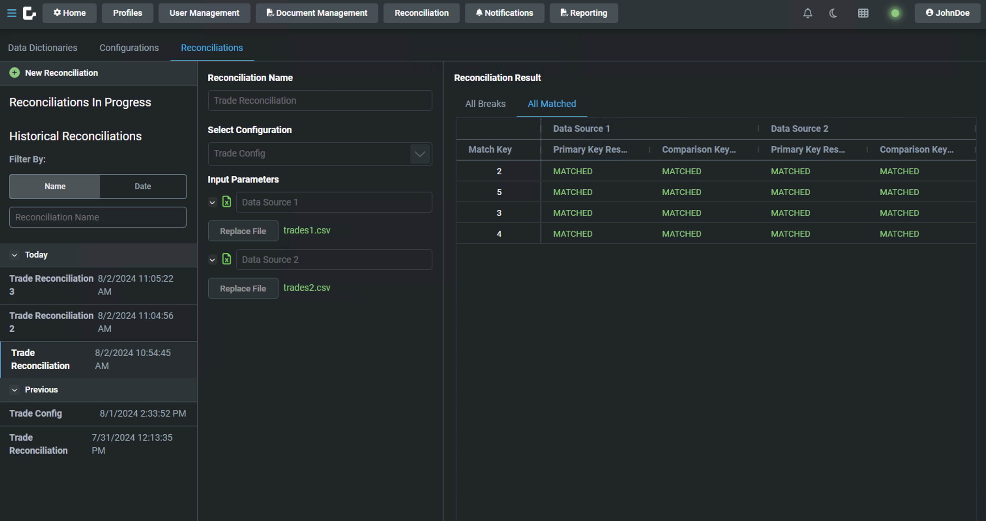Click the Reconciliation Name filter field
986x521 pixels.
97,217
